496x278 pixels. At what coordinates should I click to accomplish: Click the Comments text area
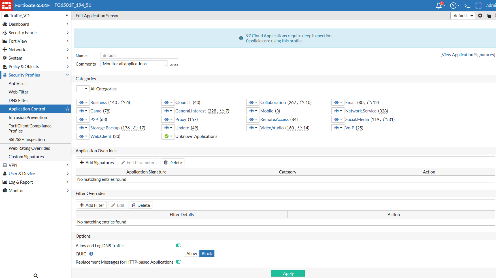click(134, 64)
